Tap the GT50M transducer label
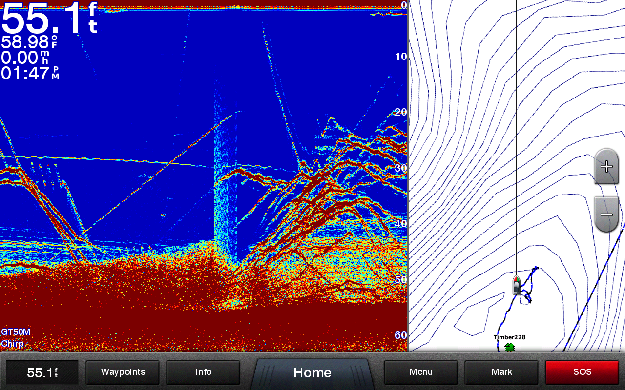This screenshot has width=625, height=390. point(16,331)
